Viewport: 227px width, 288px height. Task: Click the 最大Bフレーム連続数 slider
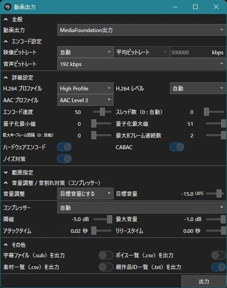[x=216, y=135]
